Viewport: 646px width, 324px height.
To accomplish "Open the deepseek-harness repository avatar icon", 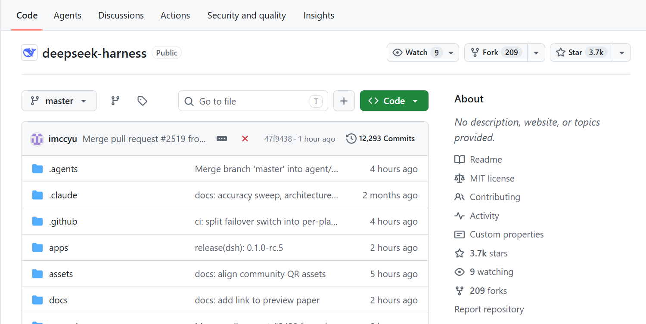I will click(x=29, y=52).
